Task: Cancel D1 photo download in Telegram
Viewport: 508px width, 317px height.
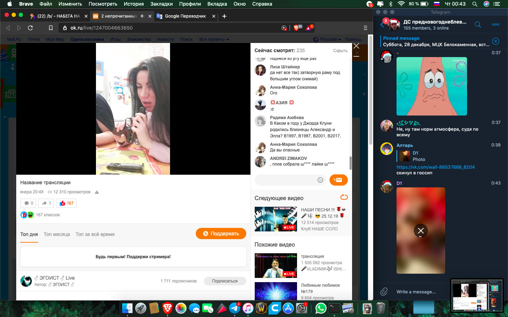Action: (421, 231)
